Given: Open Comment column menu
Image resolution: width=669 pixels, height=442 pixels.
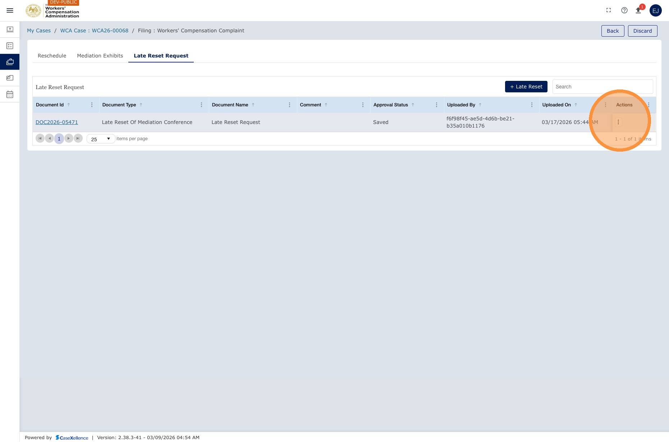Looking at the screenshot, I should [363, 105].
